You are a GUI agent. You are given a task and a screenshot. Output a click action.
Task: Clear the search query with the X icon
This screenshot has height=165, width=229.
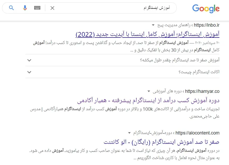click(x=52, y=8)
